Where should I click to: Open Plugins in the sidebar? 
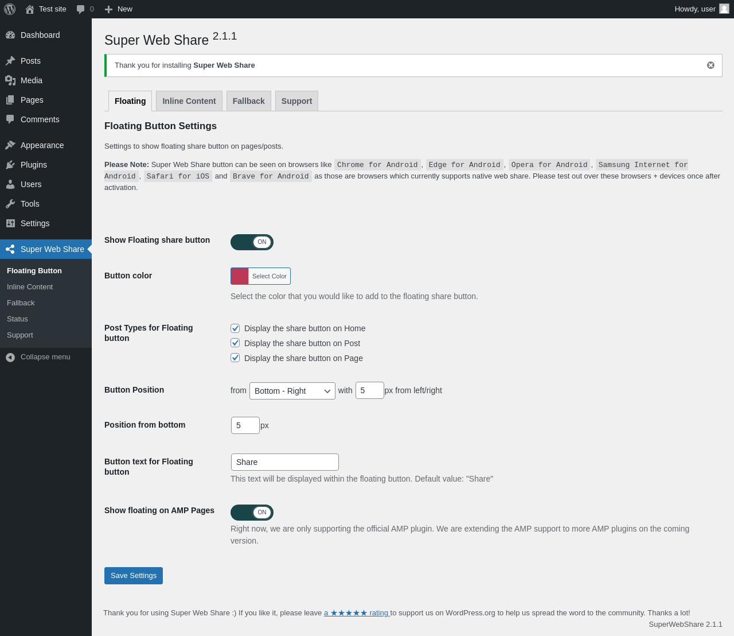tap(46, 165)
